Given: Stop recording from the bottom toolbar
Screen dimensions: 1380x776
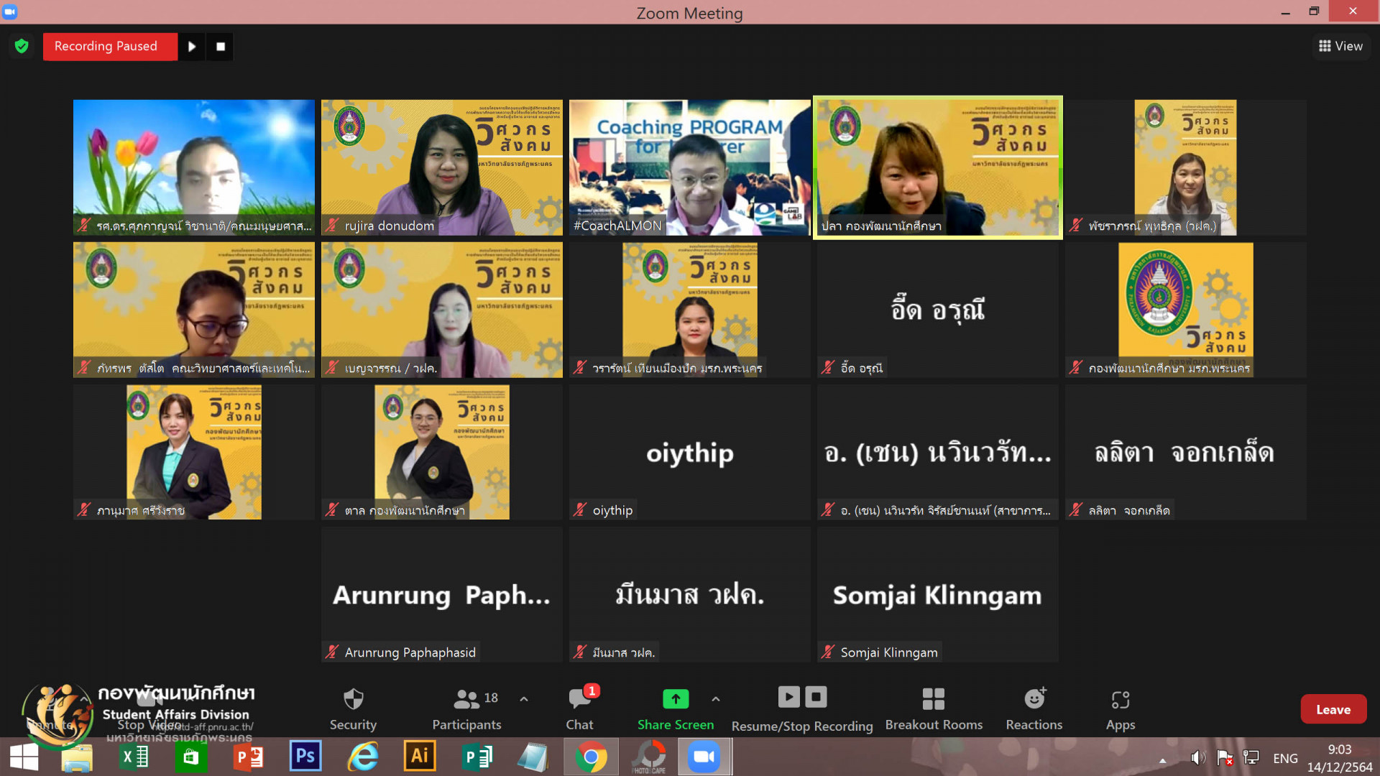Looking at the screenshot, I should coord(816,697).
